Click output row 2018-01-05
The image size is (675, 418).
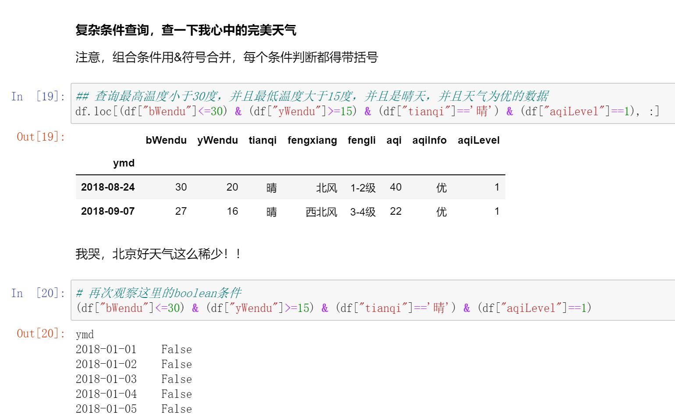tap(134, 409)
